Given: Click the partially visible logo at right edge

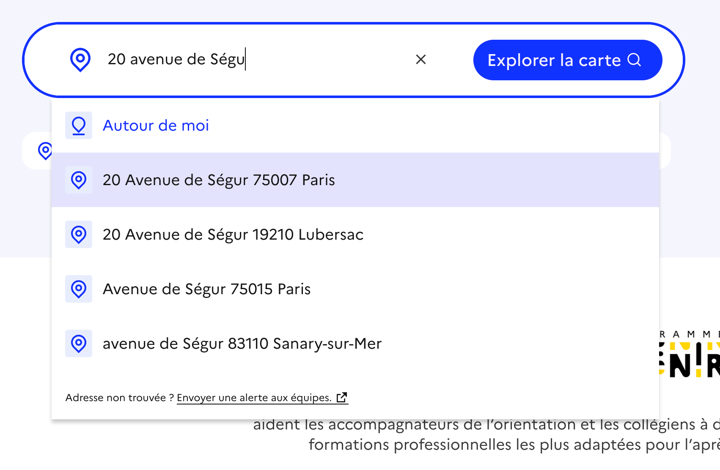Looking at the screenshot, I should (690, 355).
